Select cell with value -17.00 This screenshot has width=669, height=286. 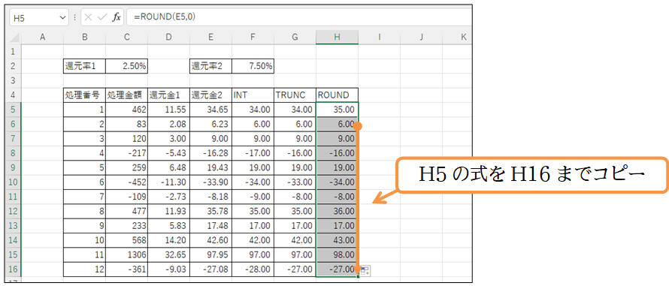pyautogui.click(x=253, y=153)
